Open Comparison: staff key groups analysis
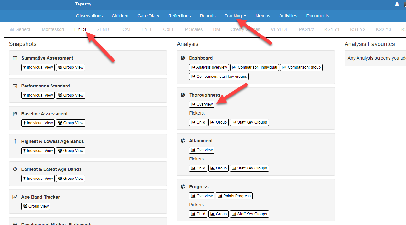 tap(219, 77)
